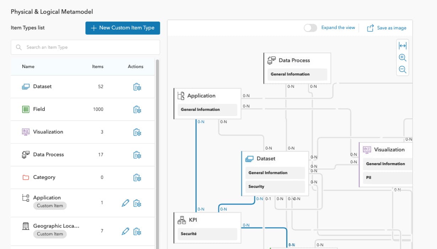Click the Items column header
This screenshot has width=437, height=249.
(x=98, y=67)
